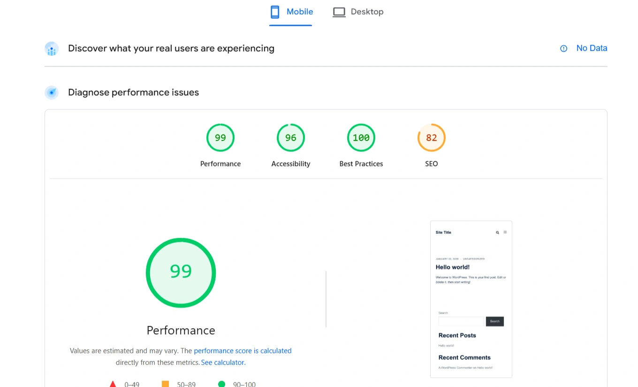Click the orange square 50–89 legend icon
638x387 pixels.
coord(165,384)
